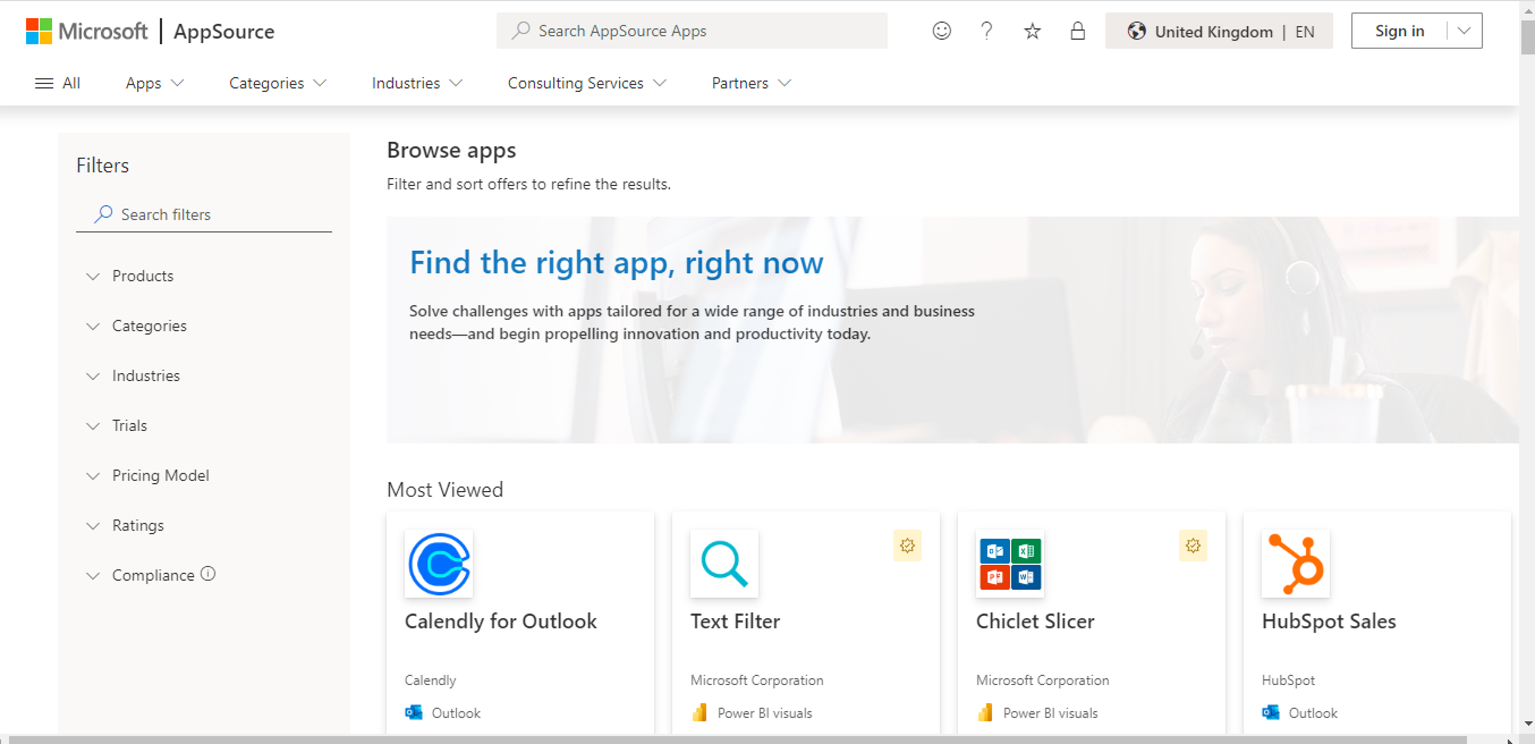Screen dimensions: 1535x744
Task: Open the Consulting Services menu
Action: coord(586,83)
